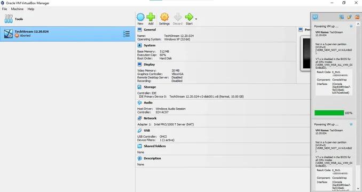Click the keep finished progresses icon
Viewport: 362px width, 192px height.
349,17
